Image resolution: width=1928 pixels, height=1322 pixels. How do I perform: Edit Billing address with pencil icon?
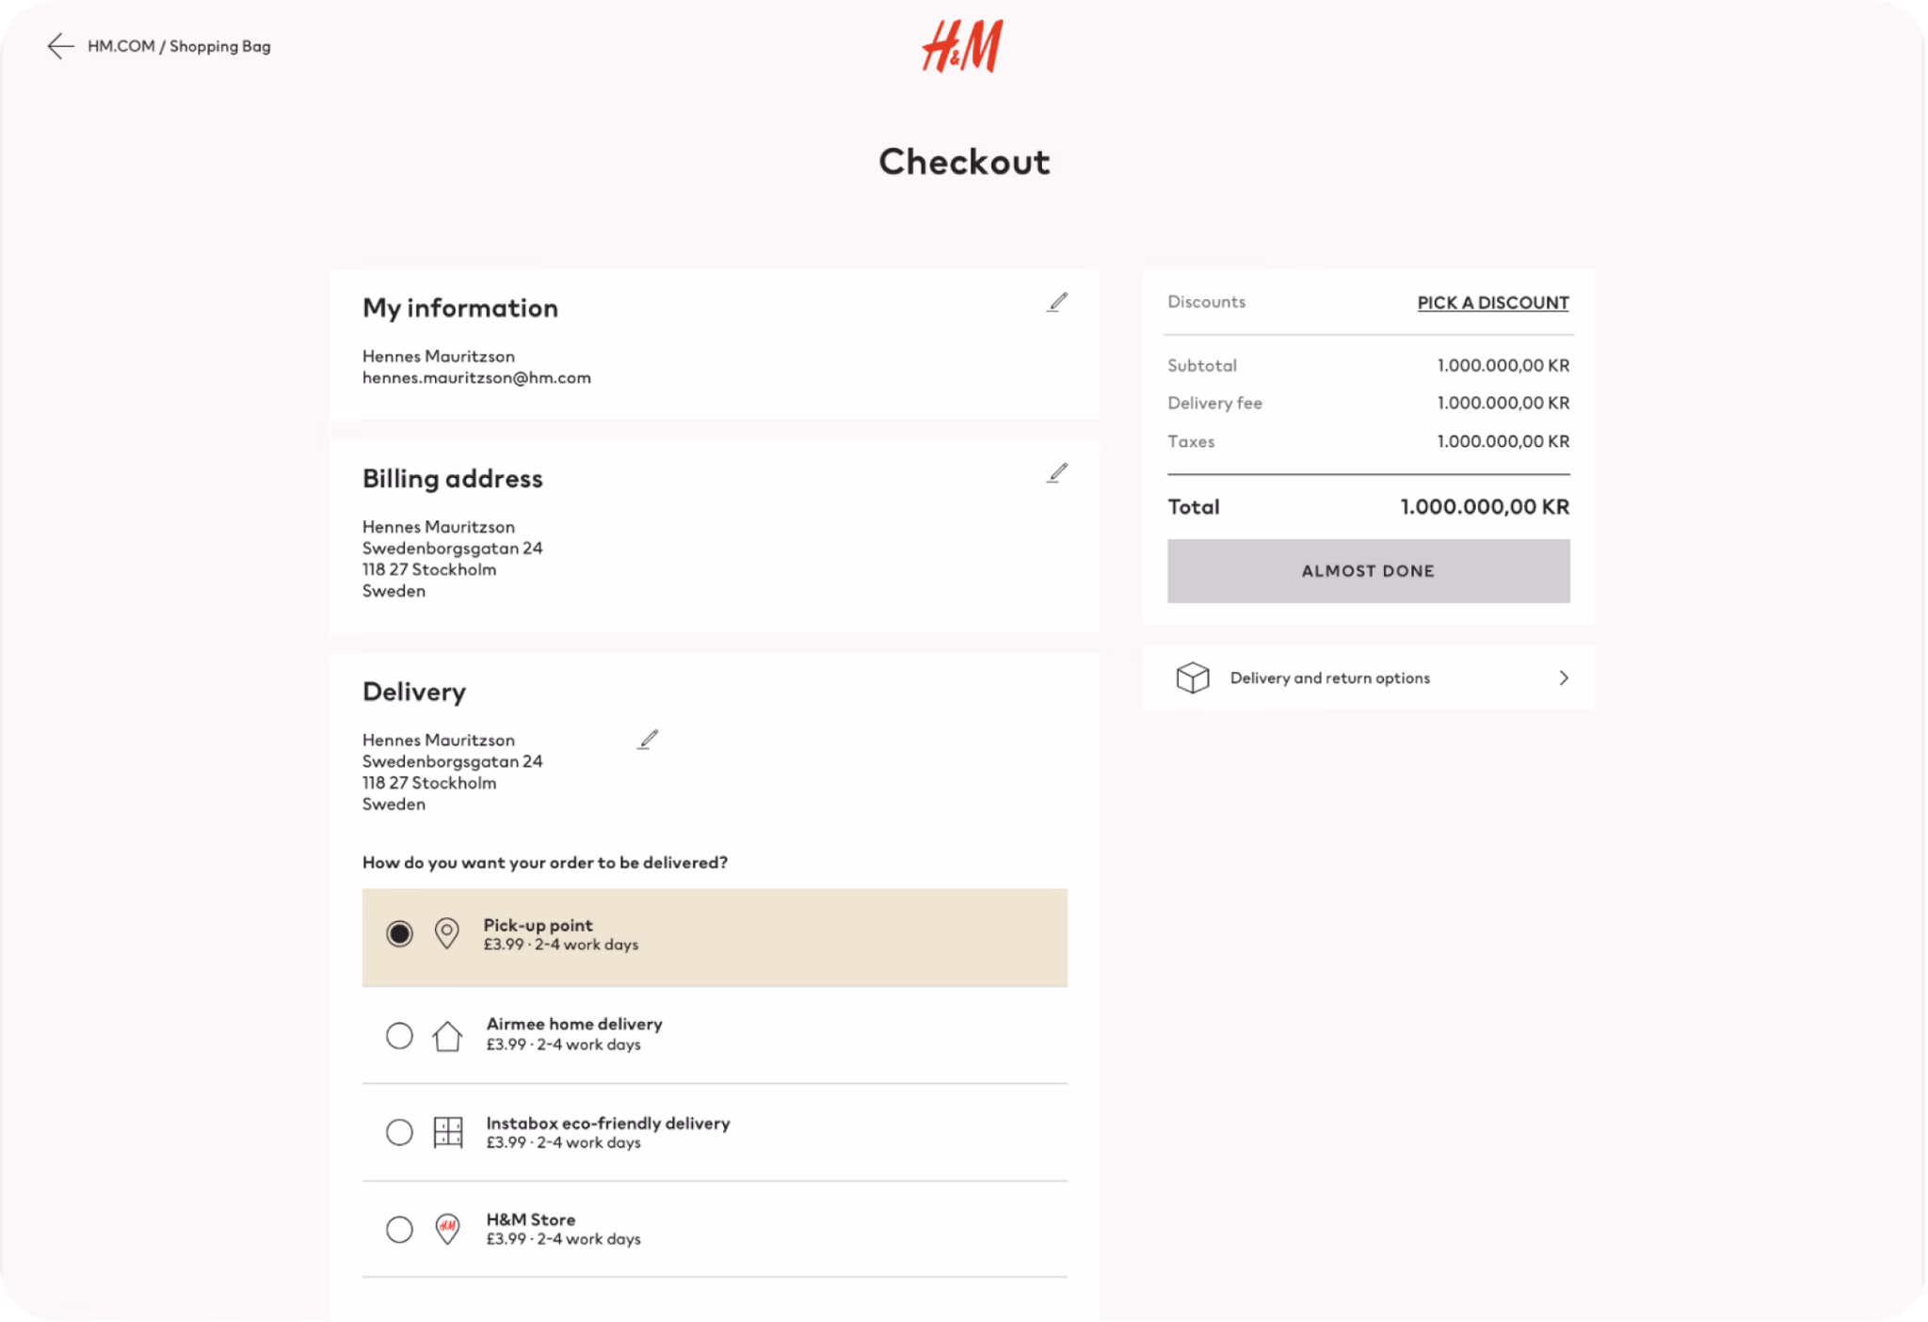[x=1057, y=473]
